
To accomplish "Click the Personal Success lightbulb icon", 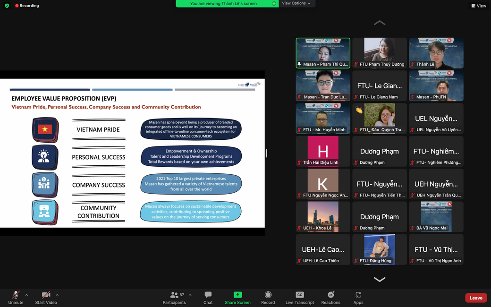I will click(x=44, y=157).
